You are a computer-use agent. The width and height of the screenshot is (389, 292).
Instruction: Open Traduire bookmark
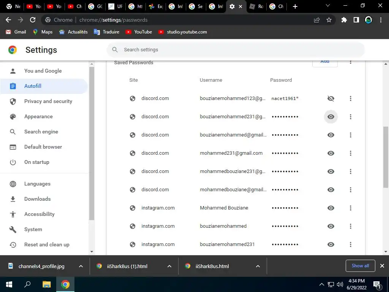[106, 32]
